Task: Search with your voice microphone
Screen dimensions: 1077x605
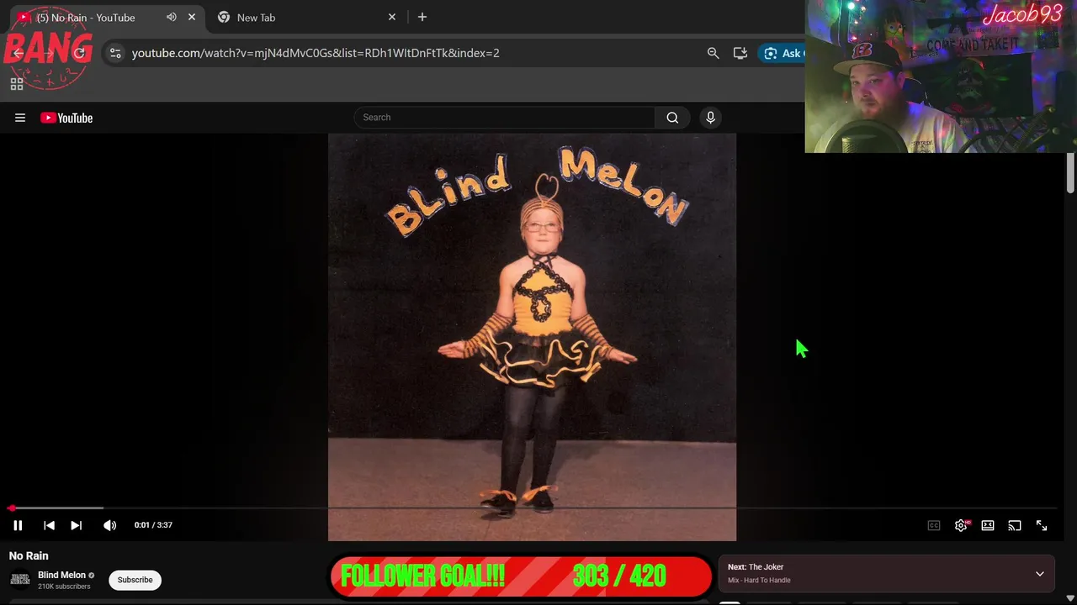Action: (x=710, y=118)
